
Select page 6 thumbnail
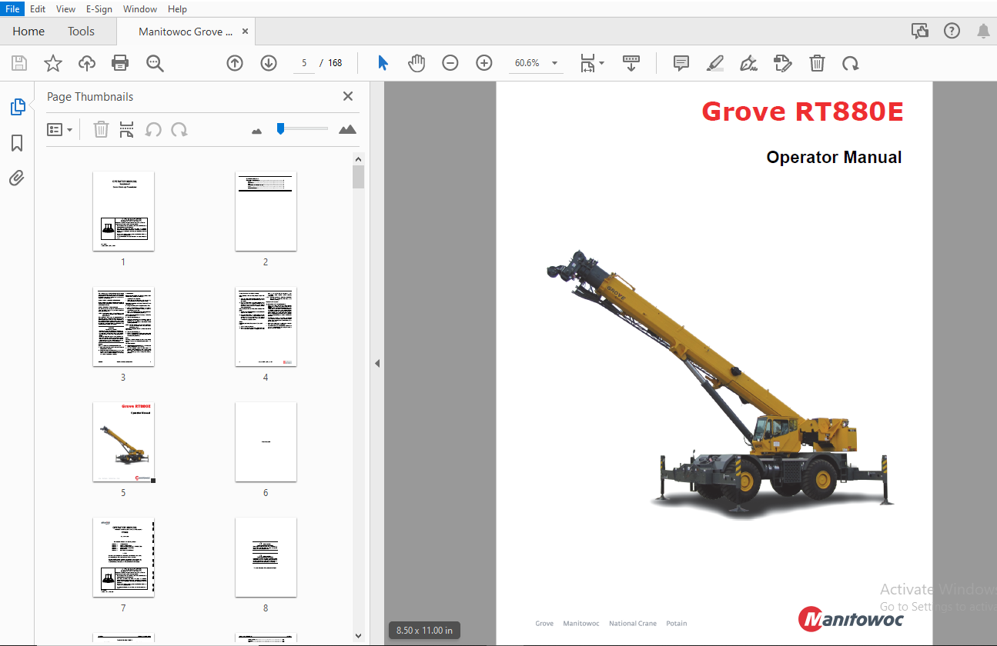(x=266, y=441)
